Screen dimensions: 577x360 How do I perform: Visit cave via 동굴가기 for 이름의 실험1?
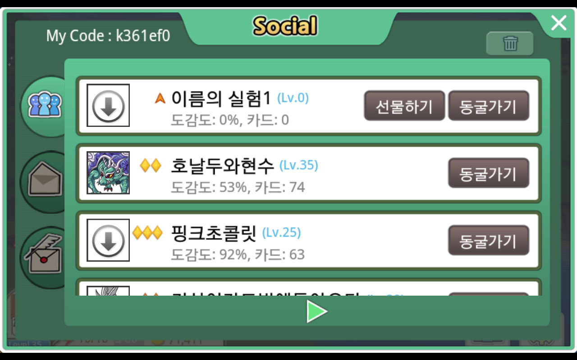488,106
